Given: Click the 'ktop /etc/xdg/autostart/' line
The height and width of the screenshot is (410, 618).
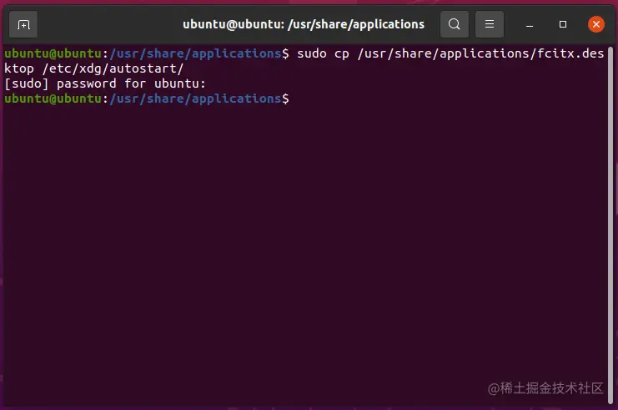Looking at the screenshot, I should pos(93,68).
